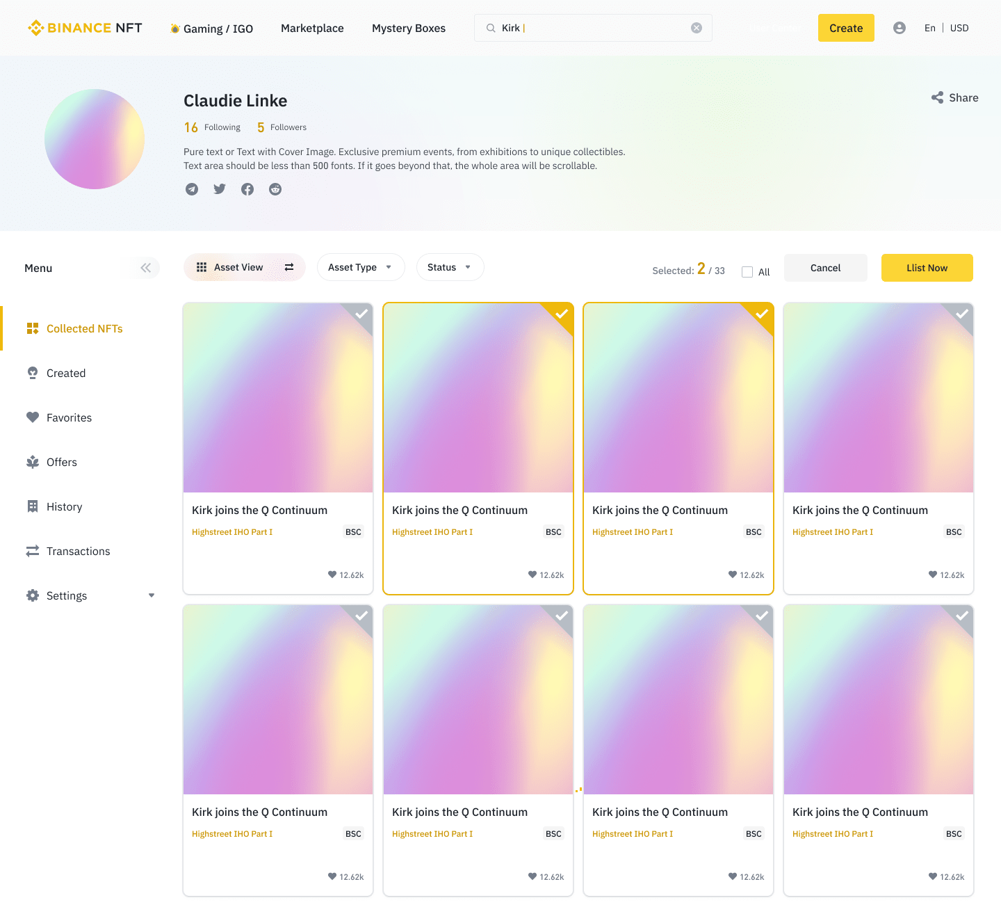This screenshot has width=1001, height=923.
Task: Click heart on first bottom-row card
Action: pos(332,876)
